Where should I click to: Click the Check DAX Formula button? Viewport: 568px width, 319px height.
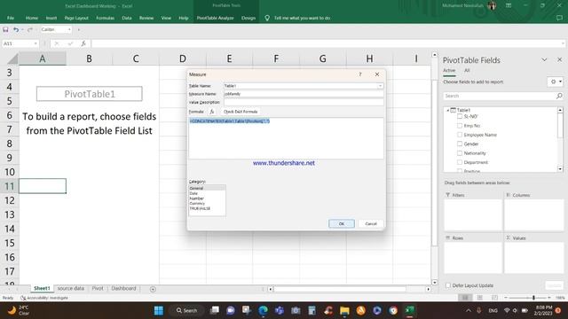point(241,112)
